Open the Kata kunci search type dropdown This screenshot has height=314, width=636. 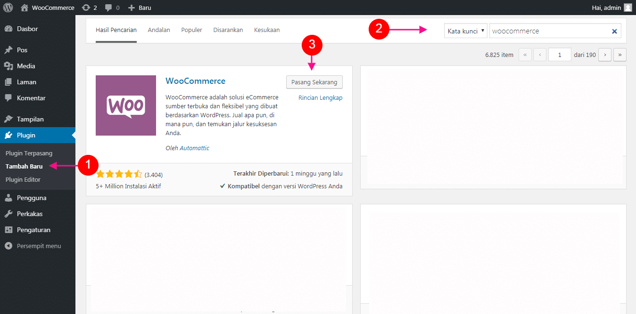click(465, 31)
